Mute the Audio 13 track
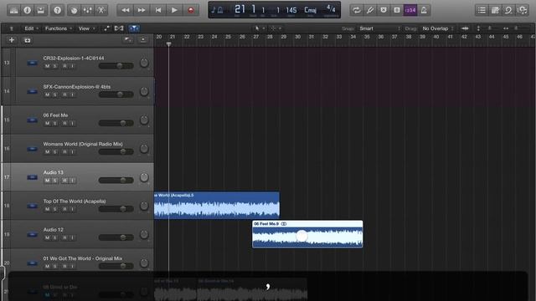This screenshot has width=536, height=301. click(x=47, y=181)
